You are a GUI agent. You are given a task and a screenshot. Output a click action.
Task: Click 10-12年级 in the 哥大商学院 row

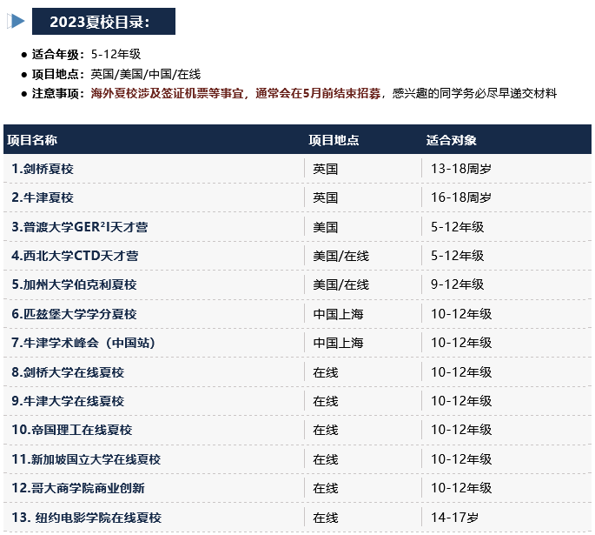461,488
